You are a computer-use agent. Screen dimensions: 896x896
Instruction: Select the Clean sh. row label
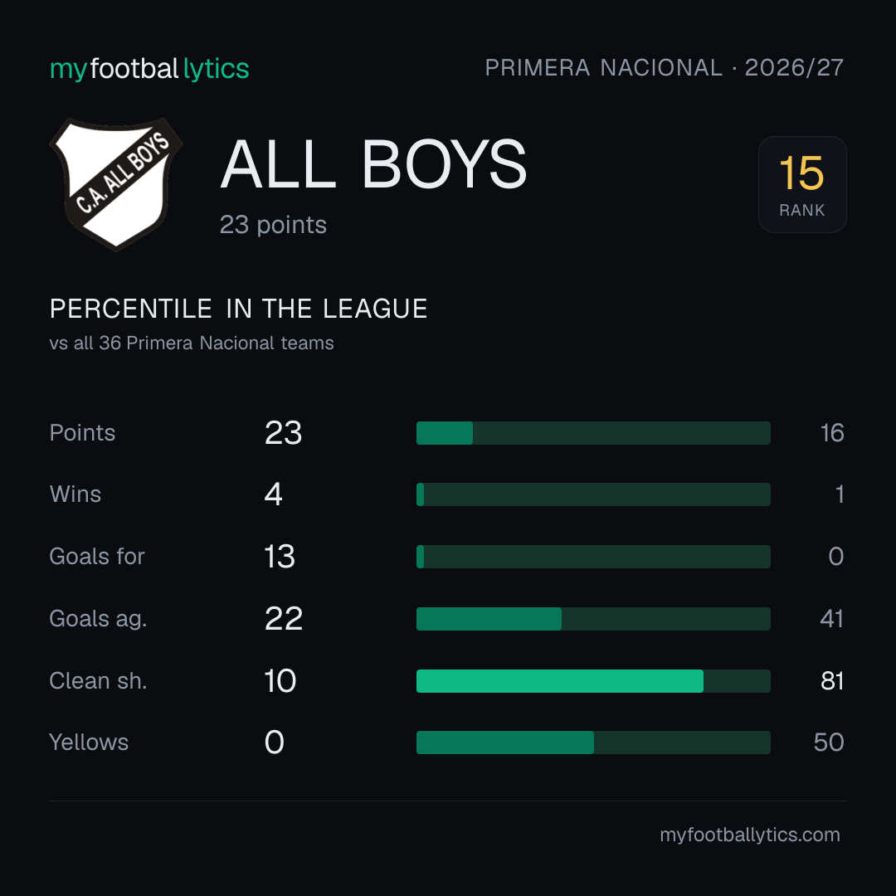pos(98,681)
